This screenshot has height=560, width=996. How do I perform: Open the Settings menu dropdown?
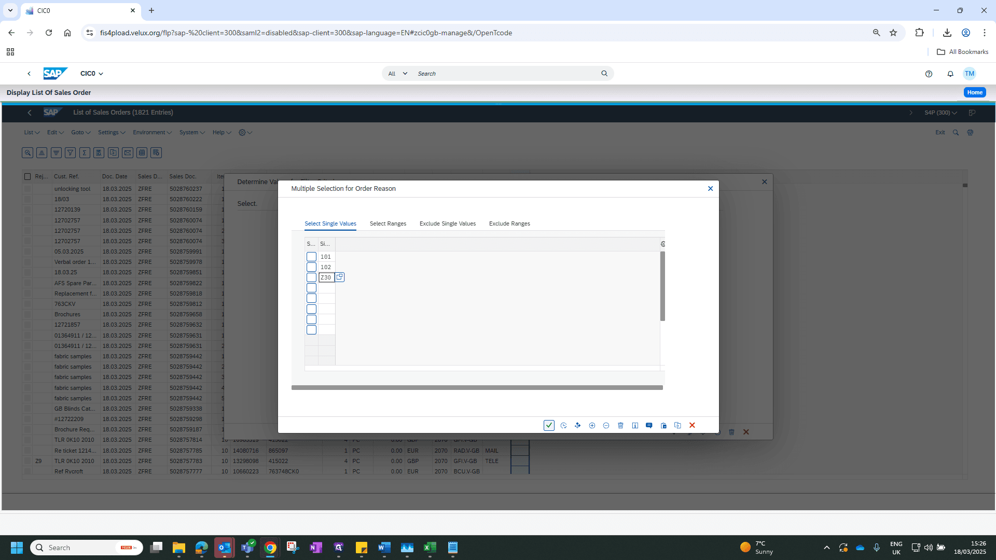pyautogui.click(x=112, y=132)
